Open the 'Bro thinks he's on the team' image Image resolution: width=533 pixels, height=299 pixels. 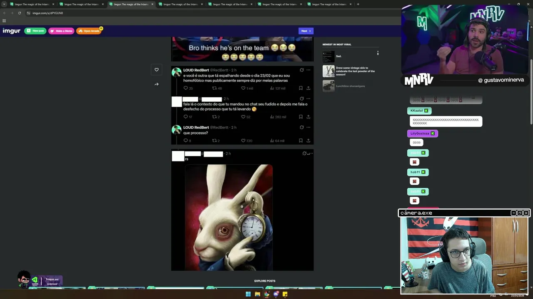242,49
